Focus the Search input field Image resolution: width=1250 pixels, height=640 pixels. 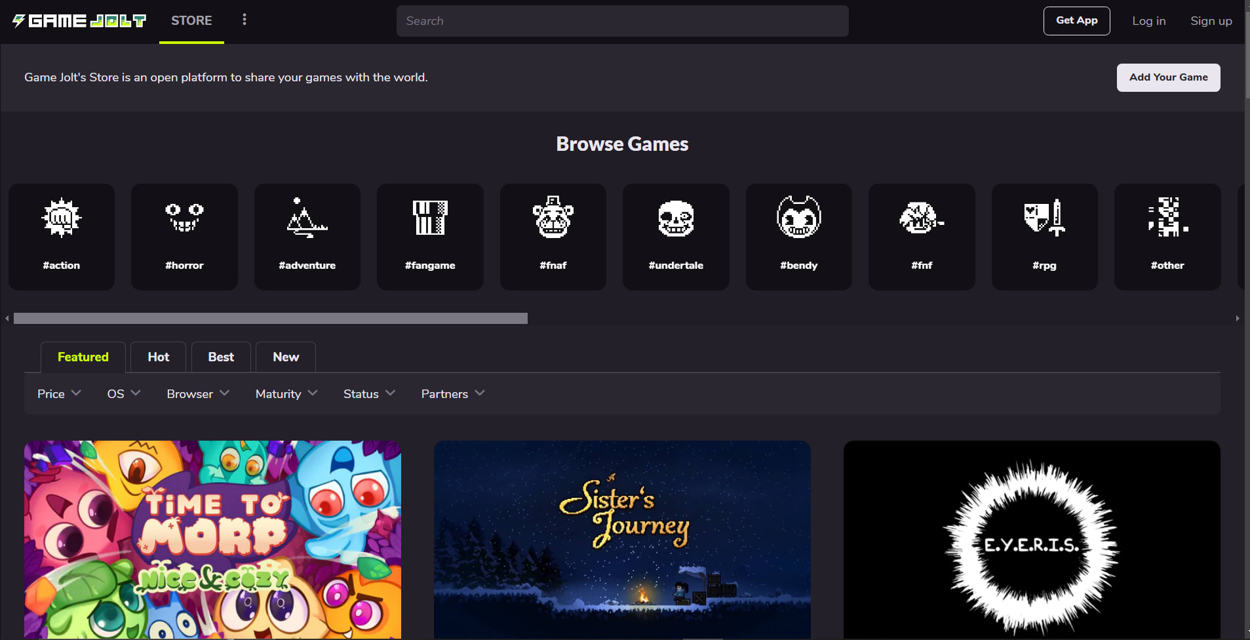click(x=622, y=21)
